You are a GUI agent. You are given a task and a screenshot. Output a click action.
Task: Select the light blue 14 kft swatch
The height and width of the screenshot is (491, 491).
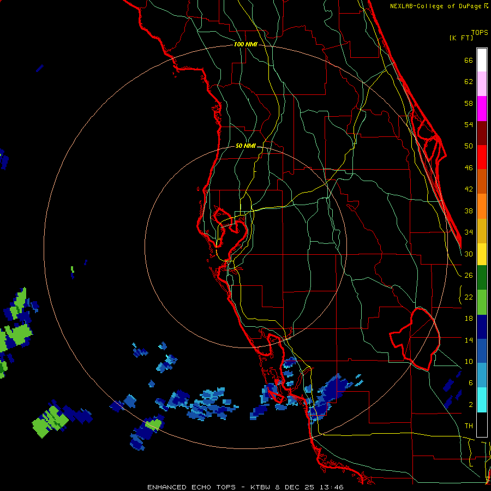482,375
